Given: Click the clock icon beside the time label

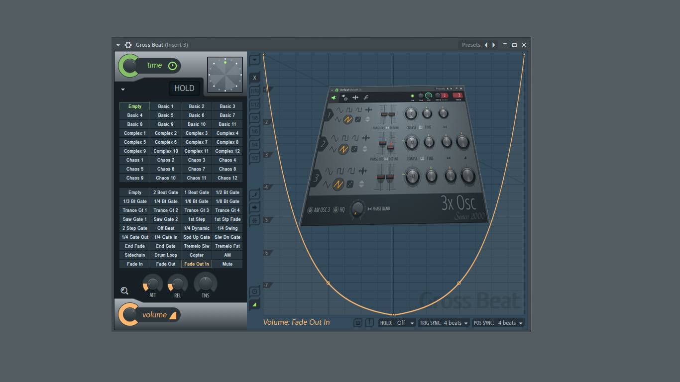Looking at the screenshot, I should click(x=172, y=66).
